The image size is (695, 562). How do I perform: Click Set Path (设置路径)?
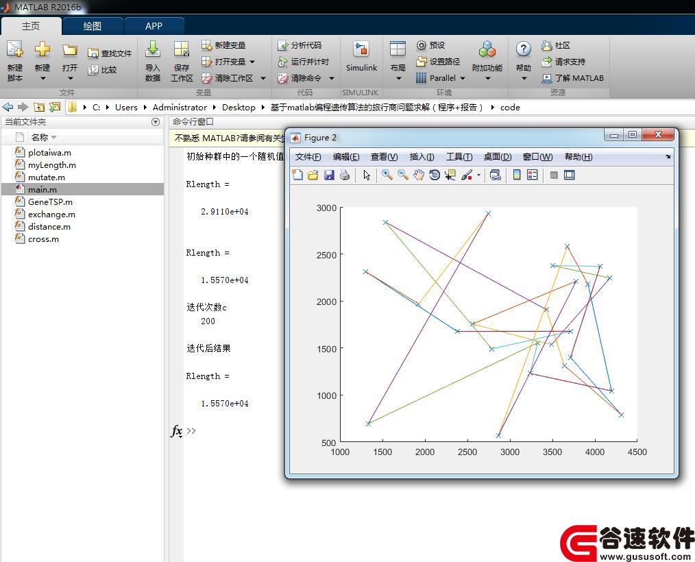tap(437, 62)
